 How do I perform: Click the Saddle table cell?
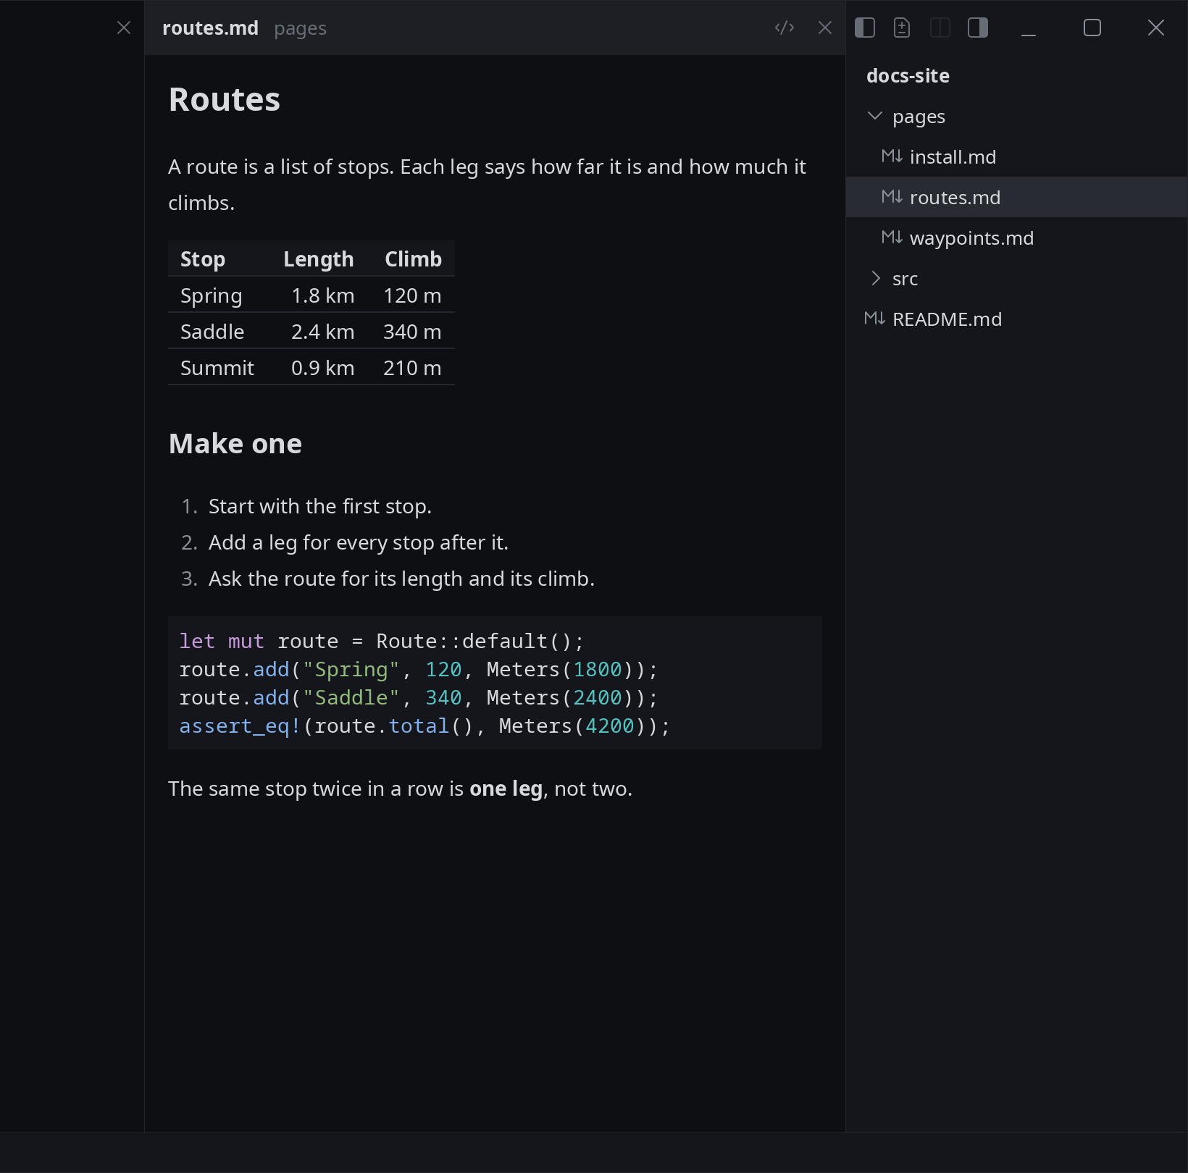click(x=212, y=332)
